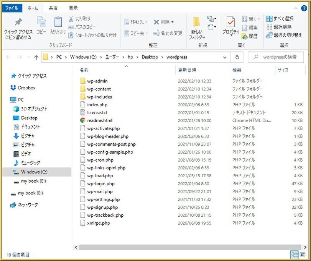This screenshot has width=311, height=261.
Task: Select the wp-admin folder
Action: click(97, 81)
